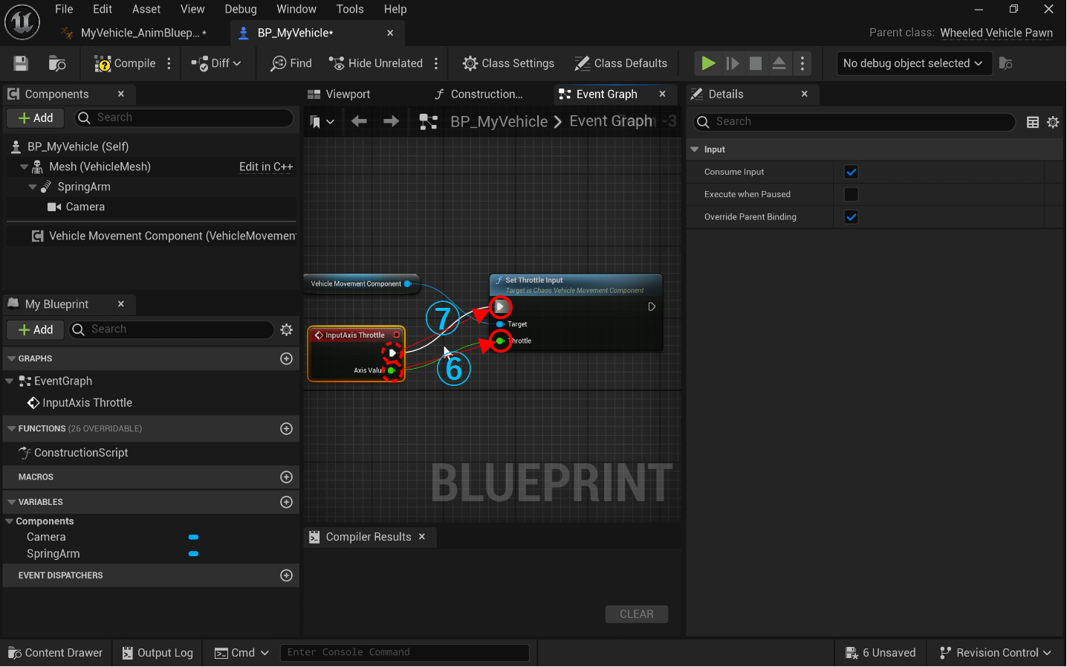Click BP_MyVehicle breadcrumb
The width and height of the screenshot is (1067, 667).
(499, 121)
